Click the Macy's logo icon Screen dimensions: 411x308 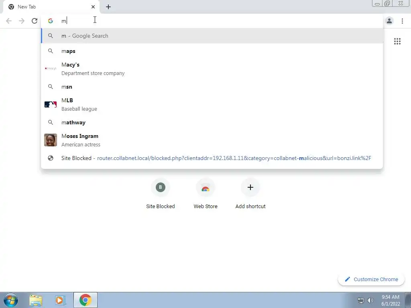(x=51, y=69)
